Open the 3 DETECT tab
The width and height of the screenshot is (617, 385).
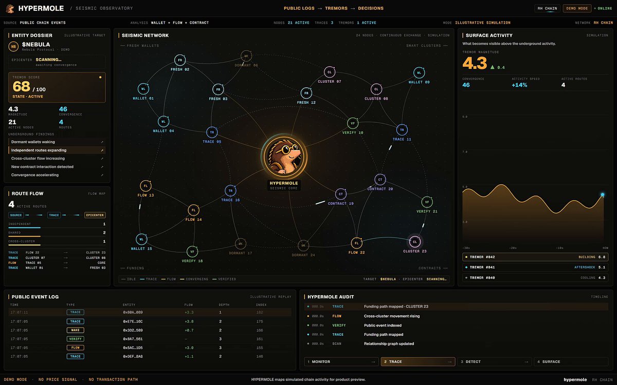[x=495, y=362]
